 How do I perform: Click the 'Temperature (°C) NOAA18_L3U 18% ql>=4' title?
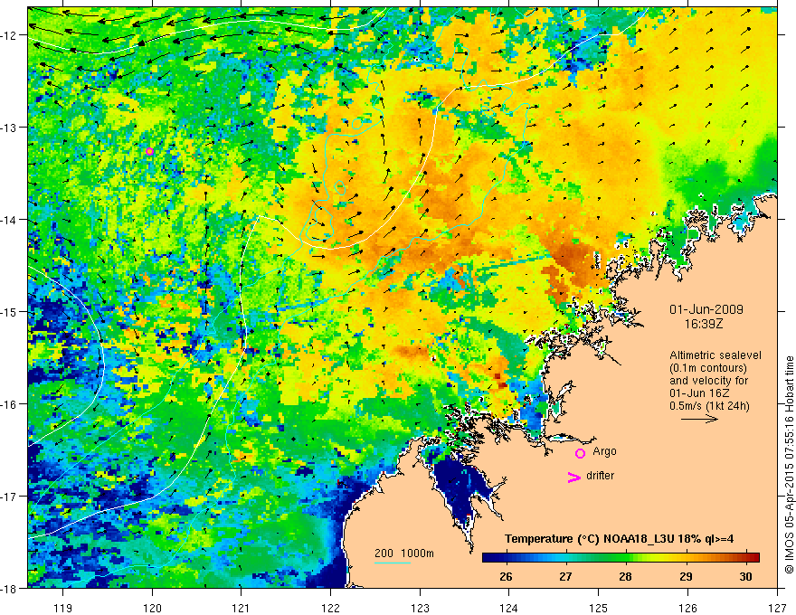(x=619, y=539)
